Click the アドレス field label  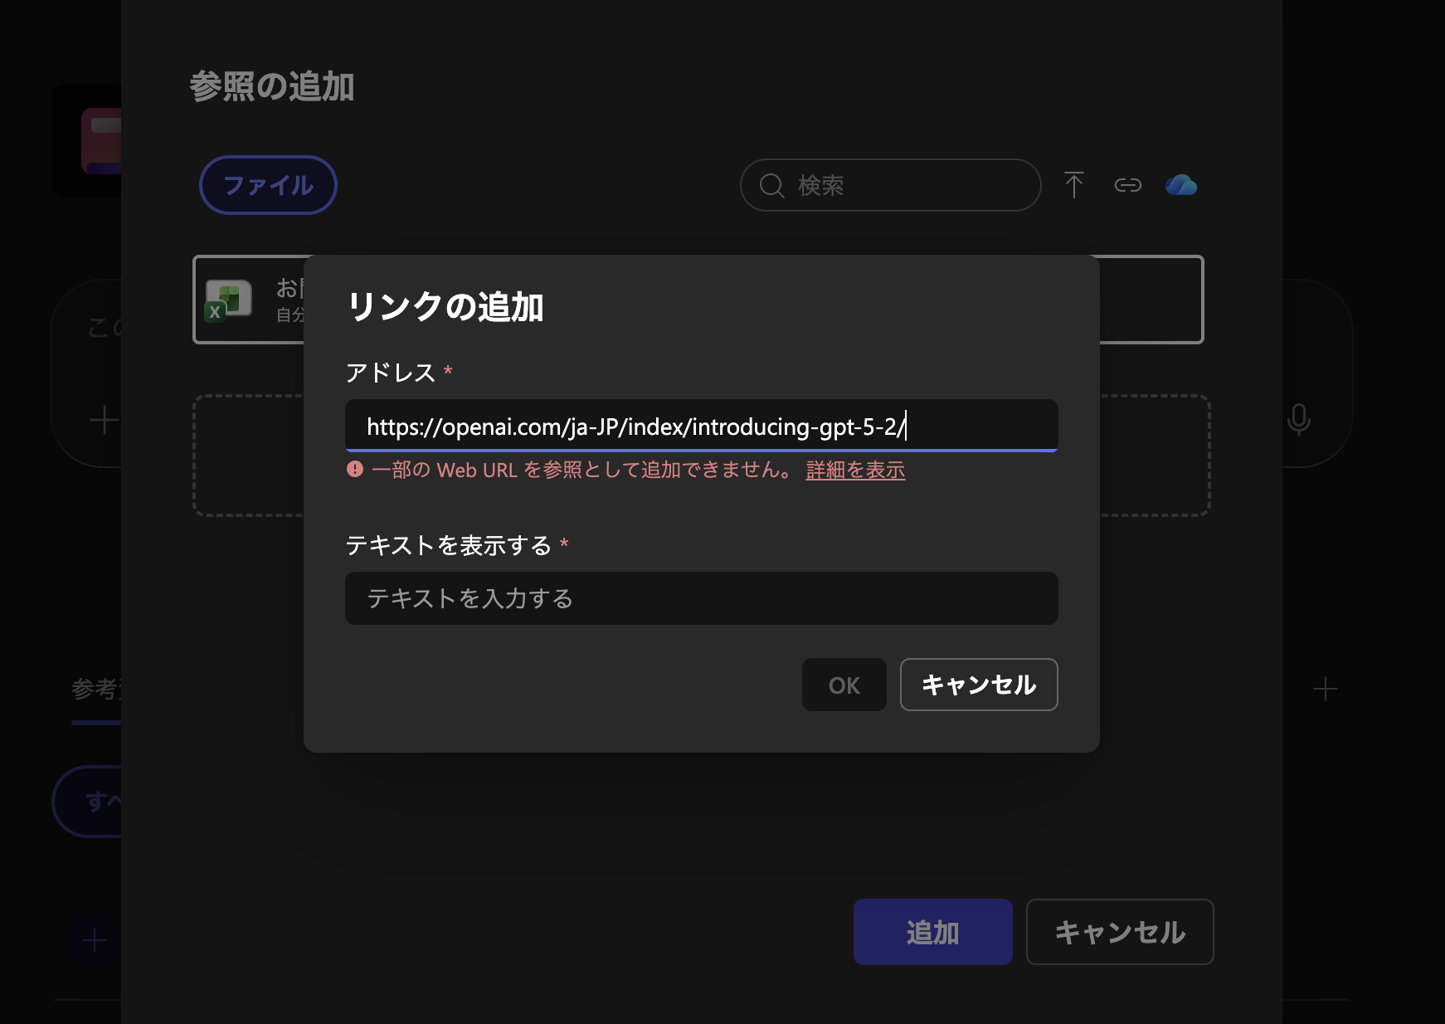pyautogui.click(x=391, y=373)
